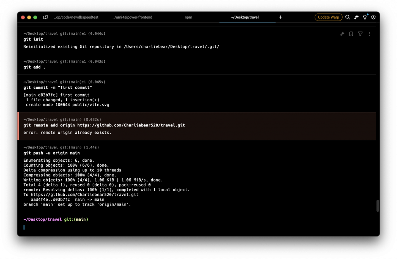Select the ~/Desktop/travel tab
This screenshot has height=259, width=397.
[245, 17]
